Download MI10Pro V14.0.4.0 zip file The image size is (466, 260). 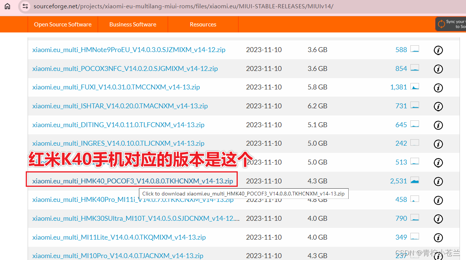pyautogui.click(x=118, y=256)
